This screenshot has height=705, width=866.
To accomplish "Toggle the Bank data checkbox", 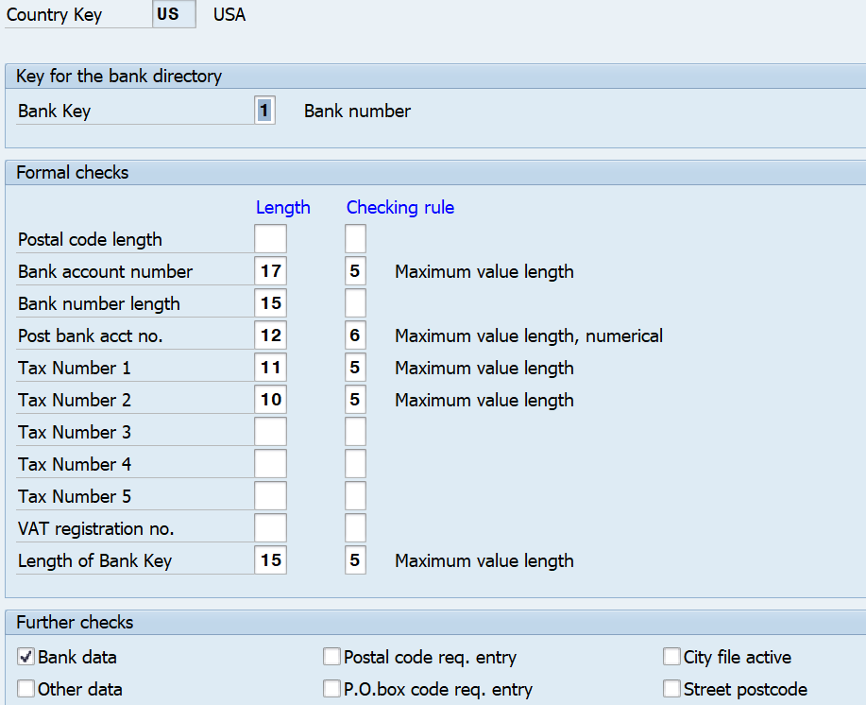I will (x=26, y=657).
